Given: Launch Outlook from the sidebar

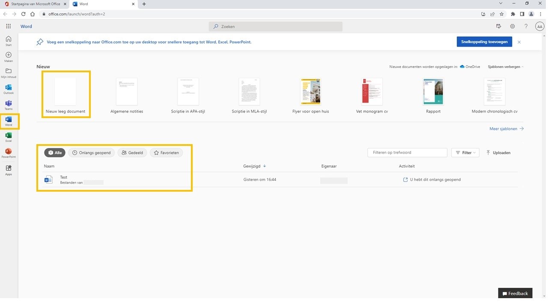Looking at the screenshot, I should click(x=9, y=89).
